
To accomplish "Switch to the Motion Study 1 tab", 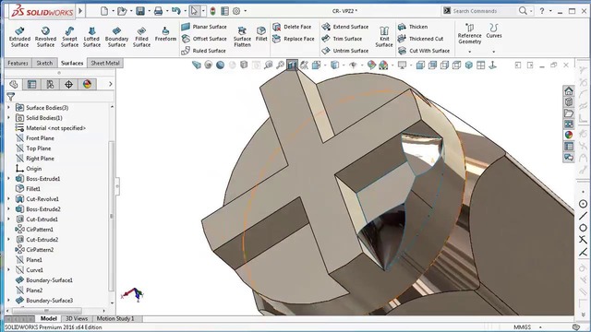I will tap(115, 318).
